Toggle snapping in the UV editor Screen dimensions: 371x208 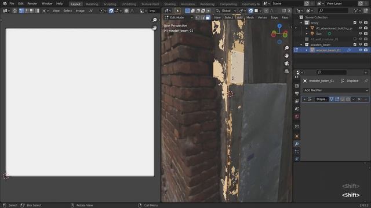coord(111,10)
